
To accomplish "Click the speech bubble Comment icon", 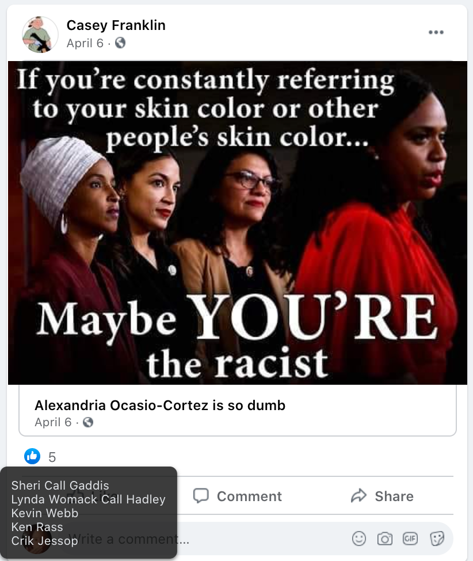I will pyautogui.click(x=201, y=496).
